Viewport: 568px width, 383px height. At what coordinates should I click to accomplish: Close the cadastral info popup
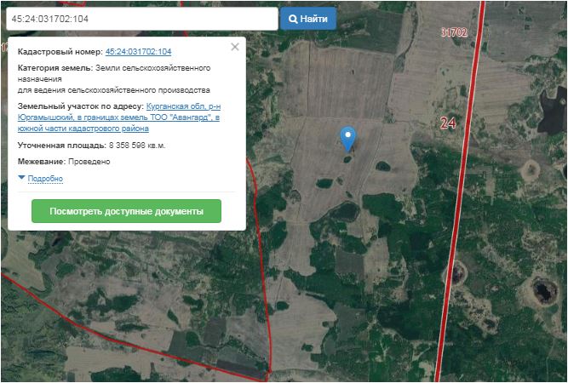point(235,48)
